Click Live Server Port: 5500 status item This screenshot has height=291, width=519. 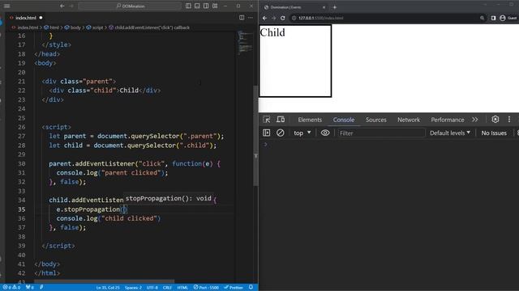206,288
